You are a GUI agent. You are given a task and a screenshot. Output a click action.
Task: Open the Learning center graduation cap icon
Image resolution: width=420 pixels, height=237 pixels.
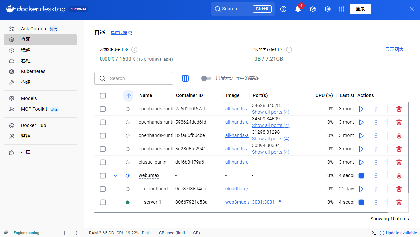point(313,9)
